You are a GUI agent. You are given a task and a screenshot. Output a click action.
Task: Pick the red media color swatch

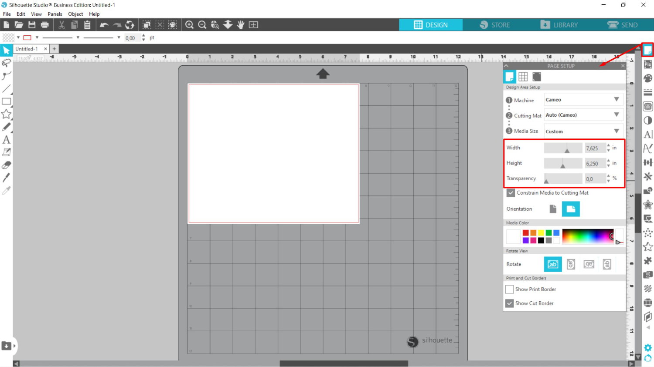tap(525, 233)
